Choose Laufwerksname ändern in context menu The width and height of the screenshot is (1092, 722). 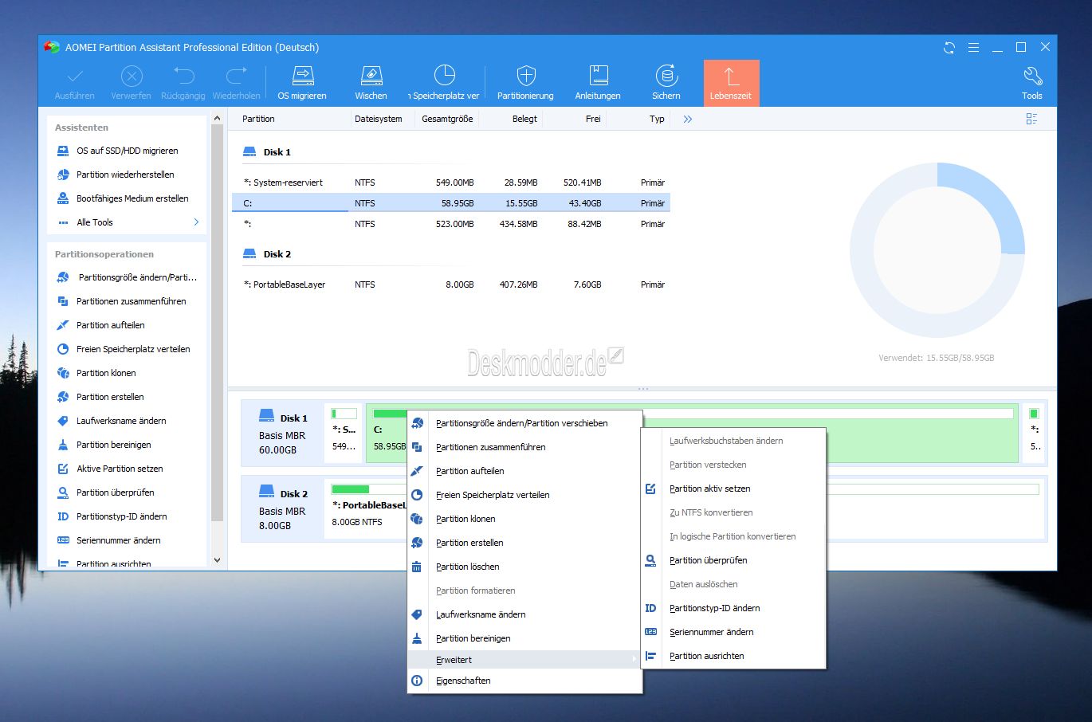coord(524,614)
